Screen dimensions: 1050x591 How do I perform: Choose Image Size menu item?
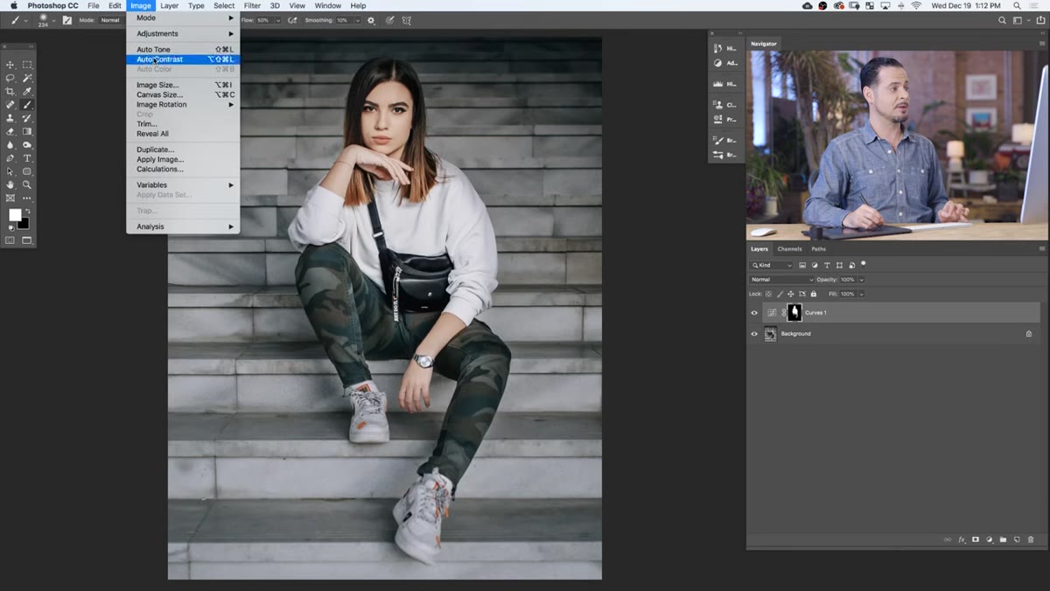(183, 85)
